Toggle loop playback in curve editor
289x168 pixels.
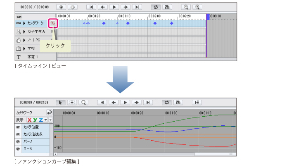[167, 103]
